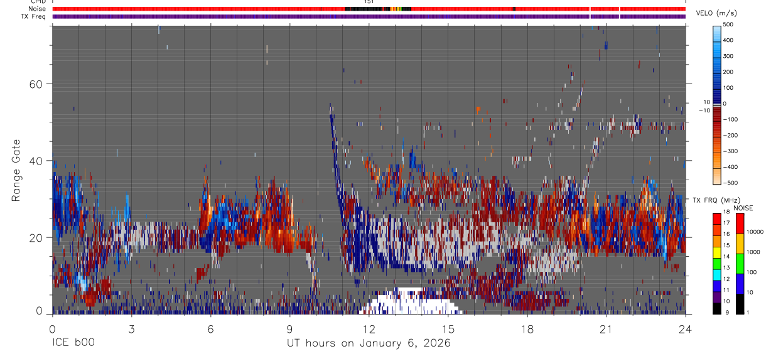The height and width of the screenshot is (356, 771).
Task: Click the range gate tick label 20
Action: coord(37,238)
